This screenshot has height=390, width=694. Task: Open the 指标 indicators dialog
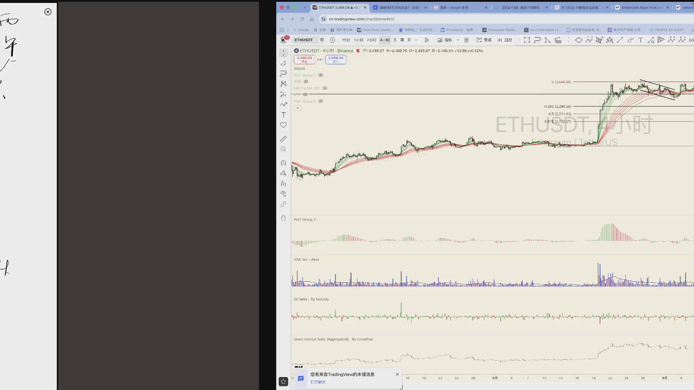pyautogui.click(x=445, y=40)
